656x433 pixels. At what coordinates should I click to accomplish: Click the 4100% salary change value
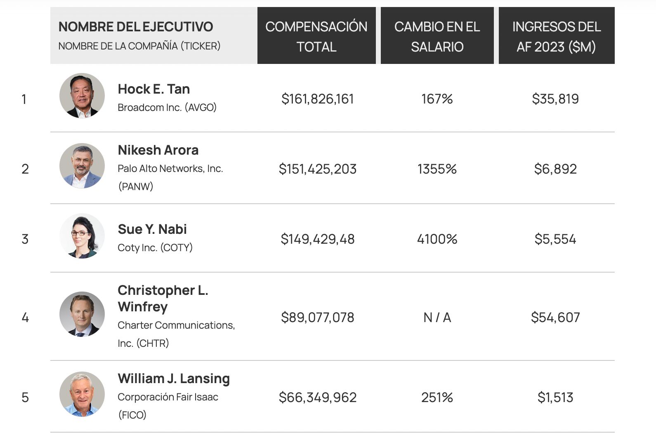pyautogui.click(x=437, y=239)
